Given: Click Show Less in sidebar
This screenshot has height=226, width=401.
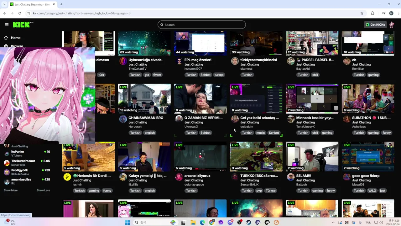Looking at the screenshot, I should tap(43, 190).
